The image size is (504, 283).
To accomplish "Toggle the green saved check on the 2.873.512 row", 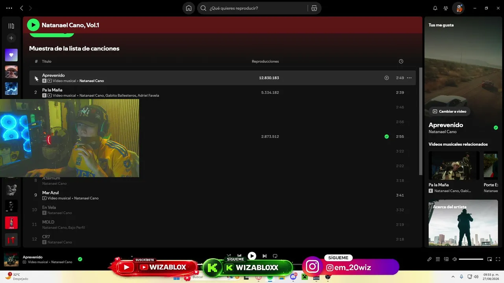I will [x=387, y=137].
